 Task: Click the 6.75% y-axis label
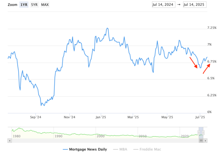212,62
